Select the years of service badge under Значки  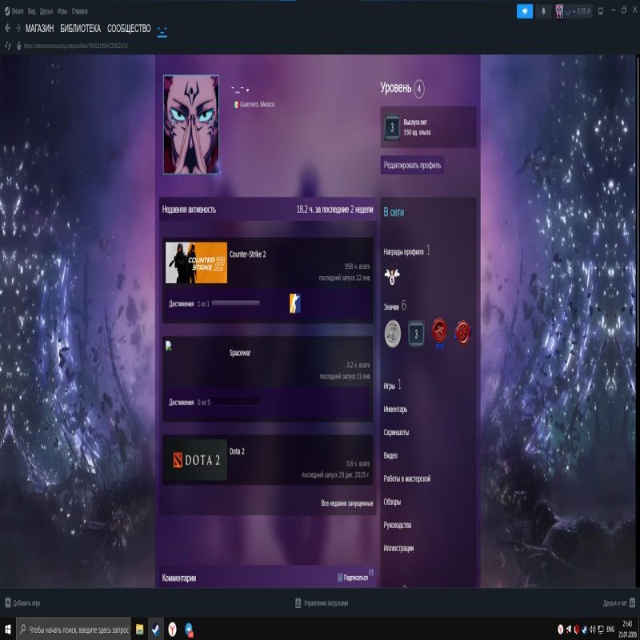tap(416, 331)
